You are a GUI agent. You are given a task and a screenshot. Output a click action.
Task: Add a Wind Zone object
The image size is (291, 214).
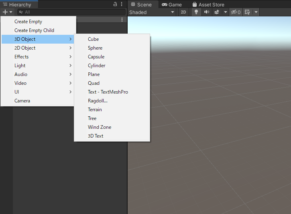(112, 127)
